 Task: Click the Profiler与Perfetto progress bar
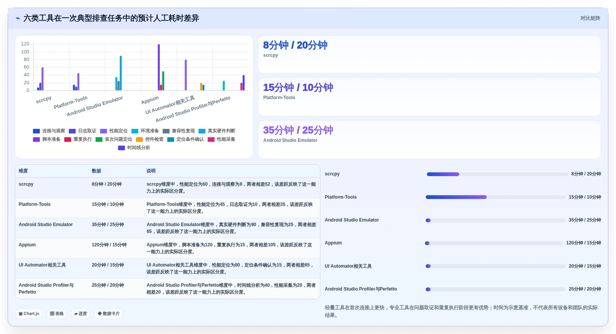pos(495,289)
